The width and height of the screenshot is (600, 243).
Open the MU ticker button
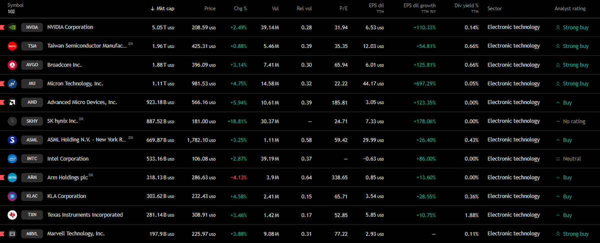[32, 83]
